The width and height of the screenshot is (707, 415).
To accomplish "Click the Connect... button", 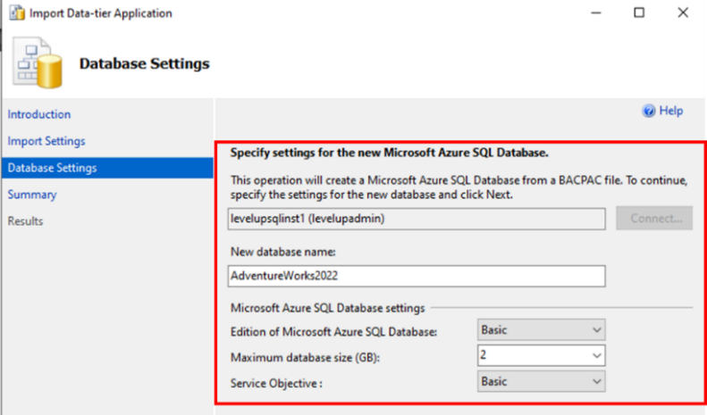I will (x=653, y=218).
